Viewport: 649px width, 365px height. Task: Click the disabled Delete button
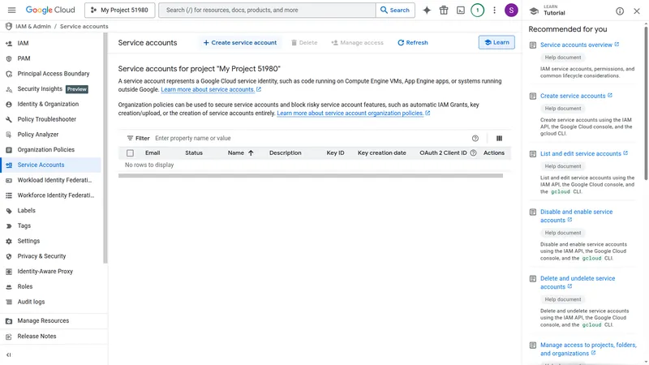304,43
